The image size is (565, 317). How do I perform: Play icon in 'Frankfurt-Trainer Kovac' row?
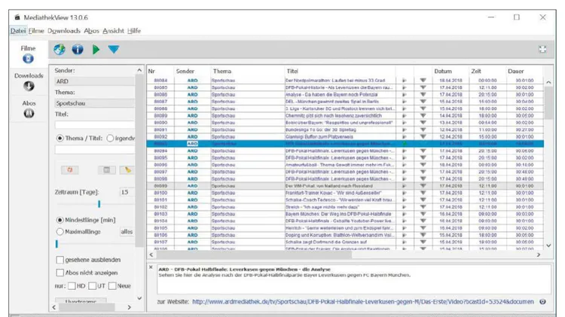[x=405, y=193]
